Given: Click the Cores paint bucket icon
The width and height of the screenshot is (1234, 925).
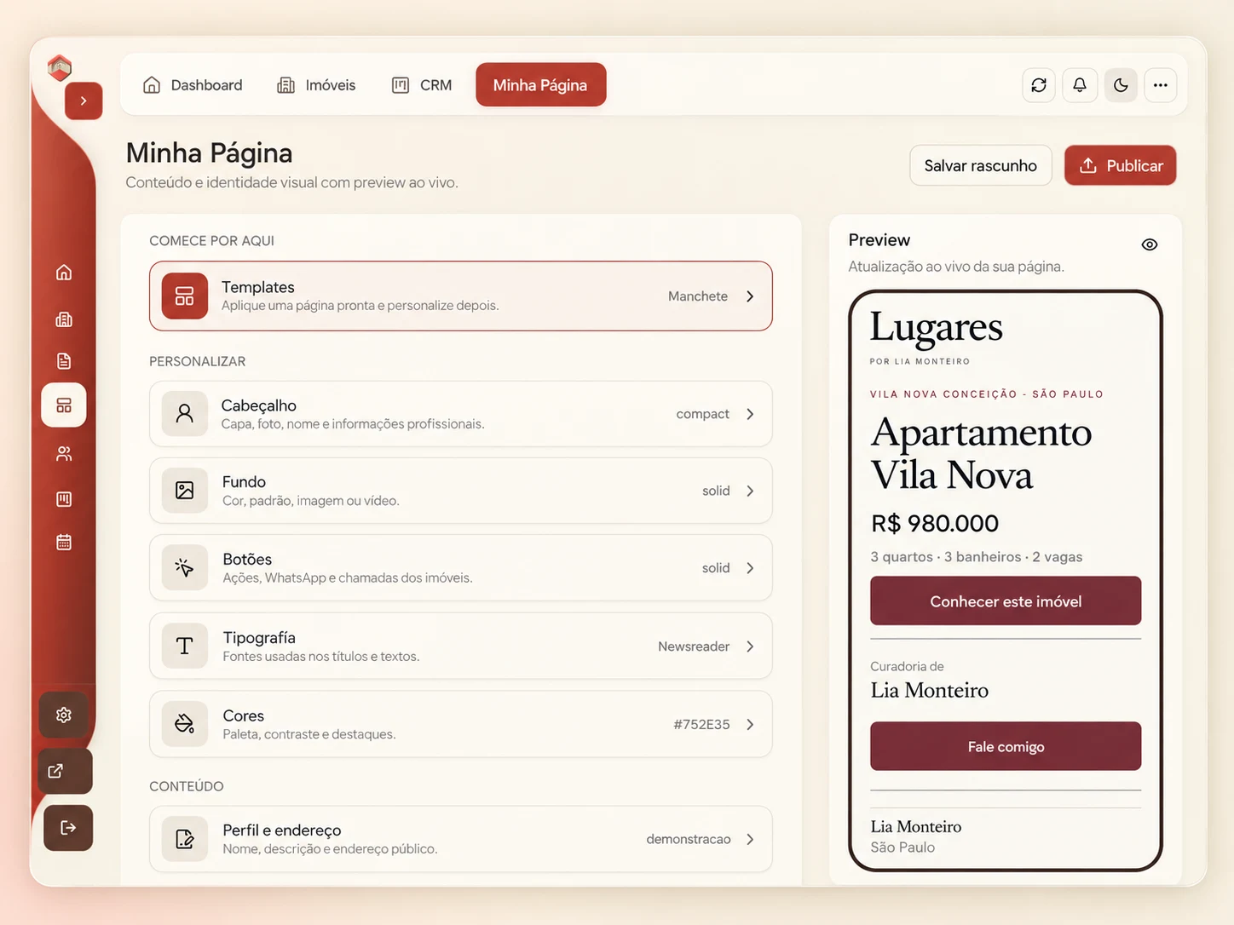Looking at the screenshot, I should pyautogui.click(x=185, y=724).
